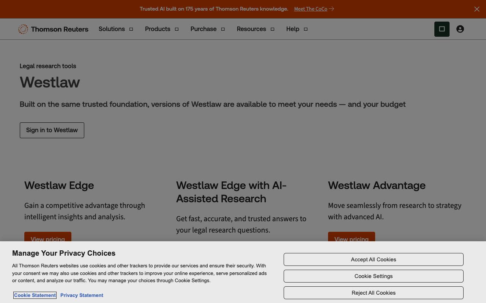486x303 pixels.
Task: Click the Westlaw Advantage heading
Action: pos(377,185)
